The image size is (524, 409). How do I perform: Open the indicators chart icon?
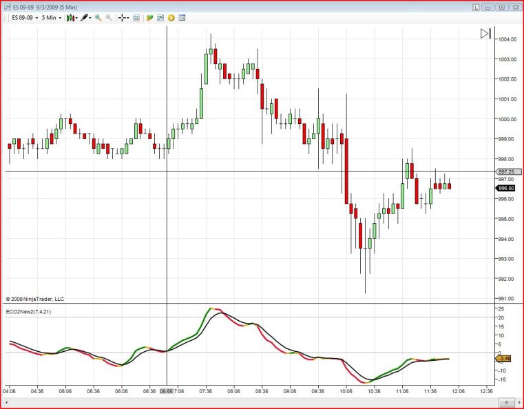tap(160, 18)
